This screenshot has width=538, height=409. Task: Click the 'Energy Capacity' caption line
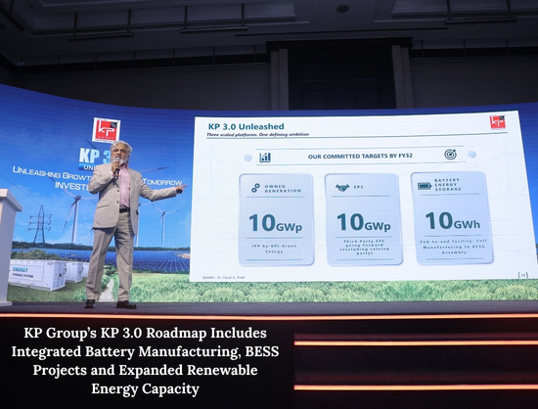click(145, 388)
